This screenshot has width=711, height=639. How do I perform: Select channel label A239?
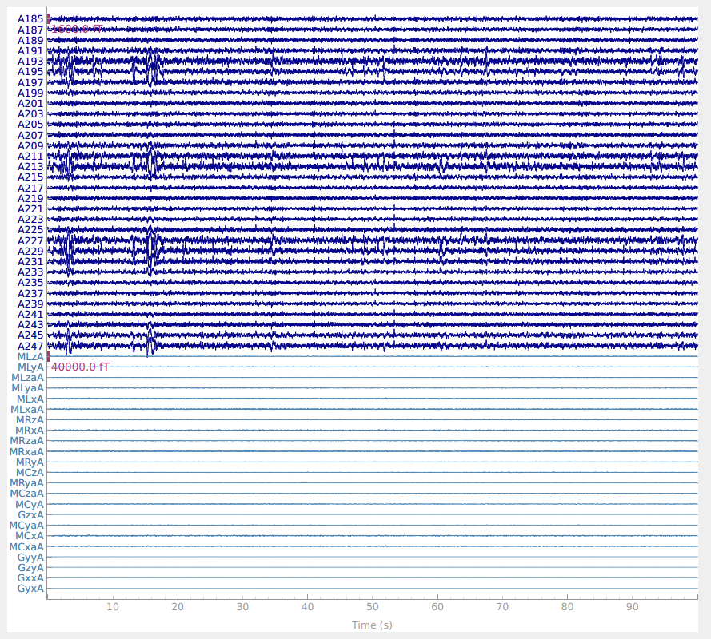(30, 304)
